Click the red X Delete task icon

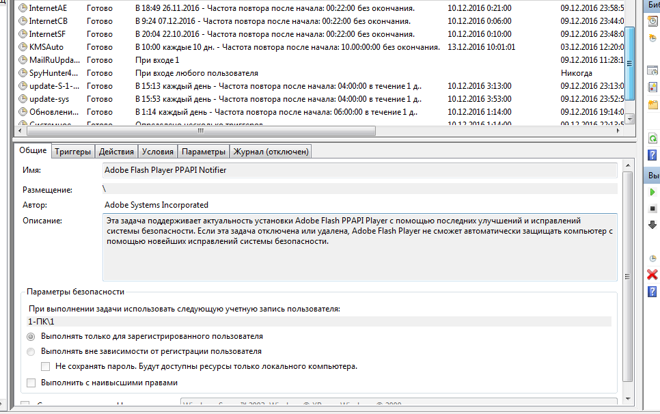[x=652, y=275]
